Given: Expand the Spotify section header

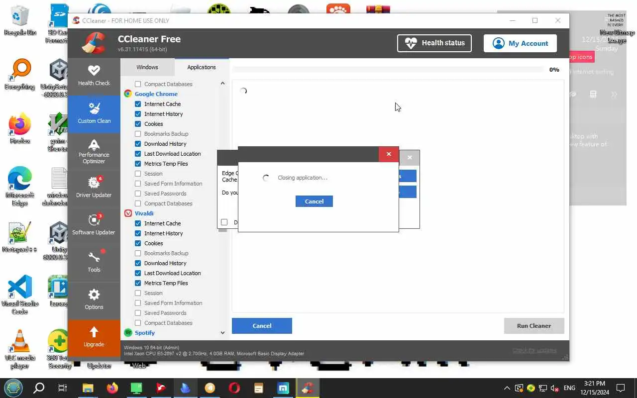Looking at the screenshot, I should pos(145,333).
